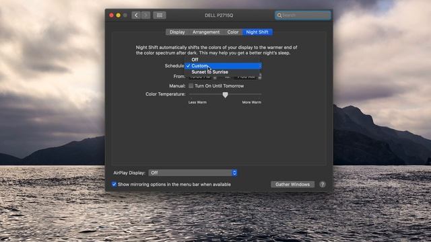The image size is (431, 242).
Task: Click the search magnifier icon
Action: point(279,15)
